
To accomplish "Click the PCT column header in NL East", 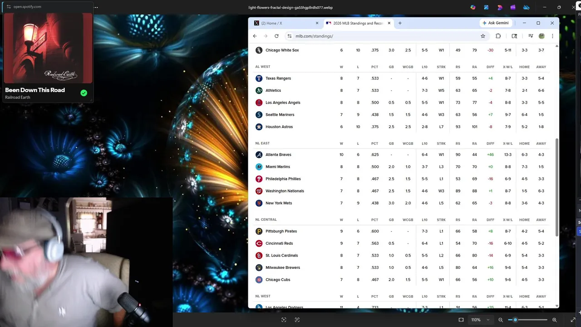I will 374,144.
